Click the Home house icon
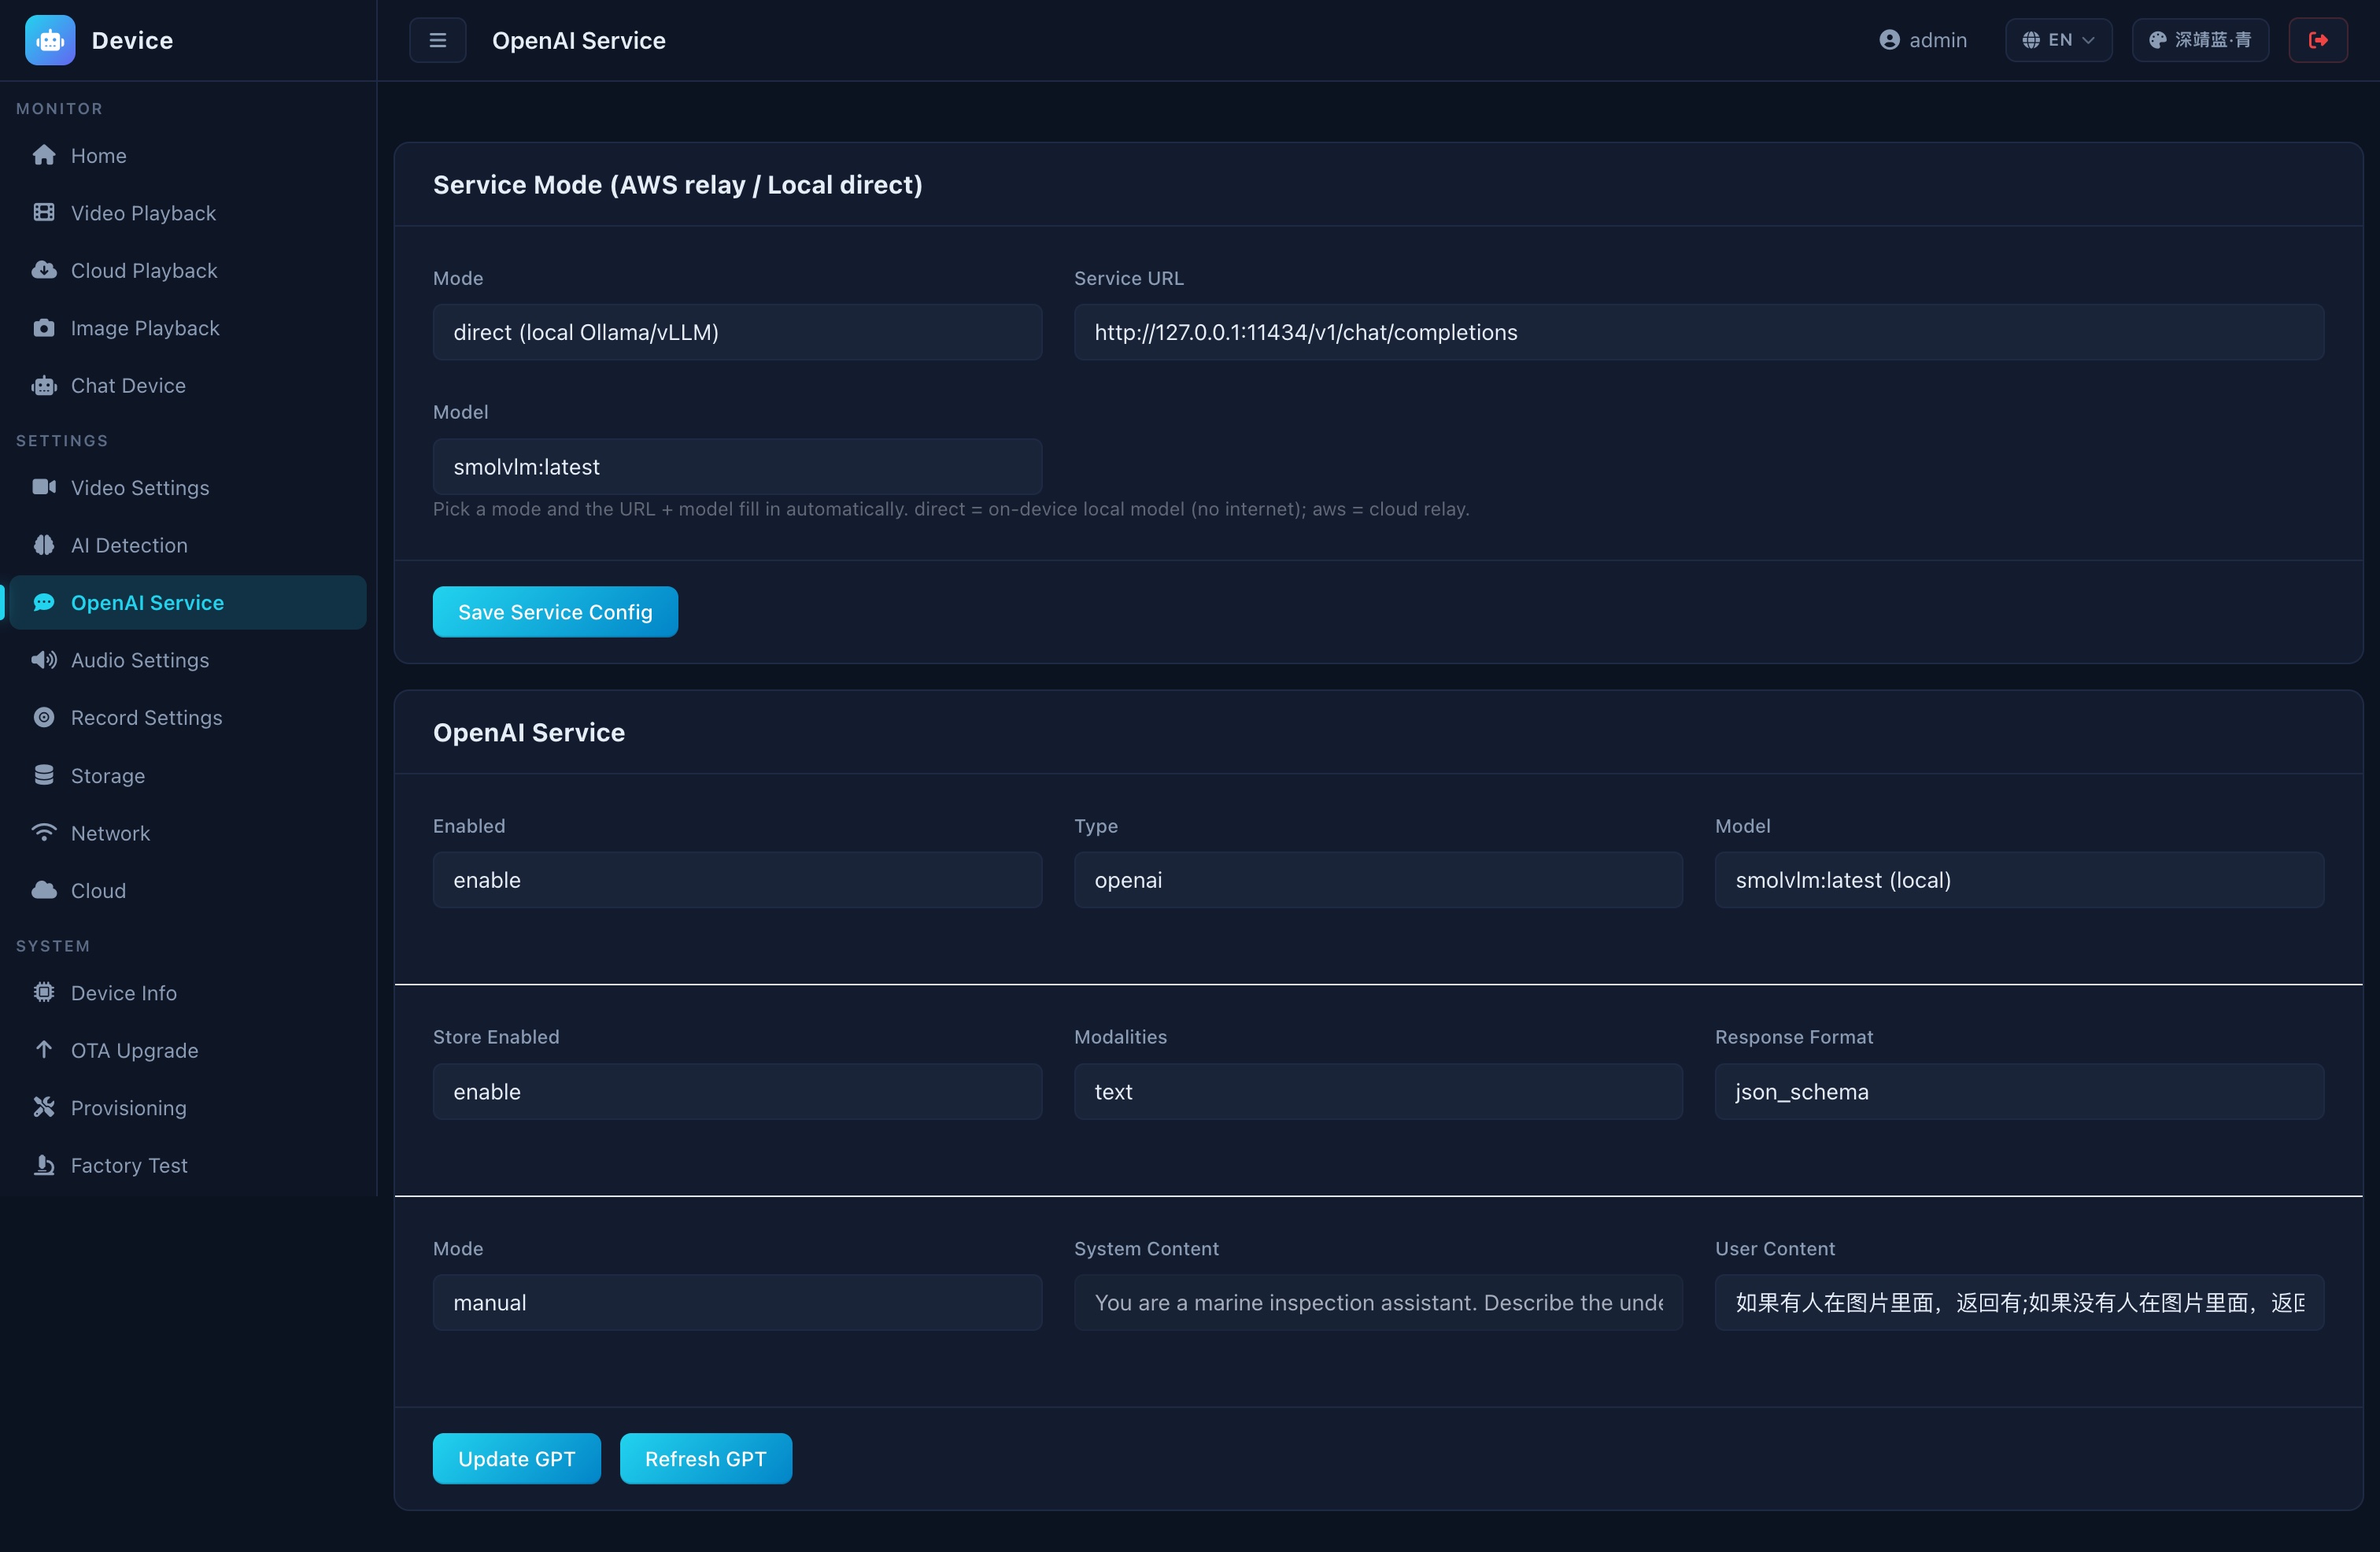The image size is (2380, 1552). (44, 155)
